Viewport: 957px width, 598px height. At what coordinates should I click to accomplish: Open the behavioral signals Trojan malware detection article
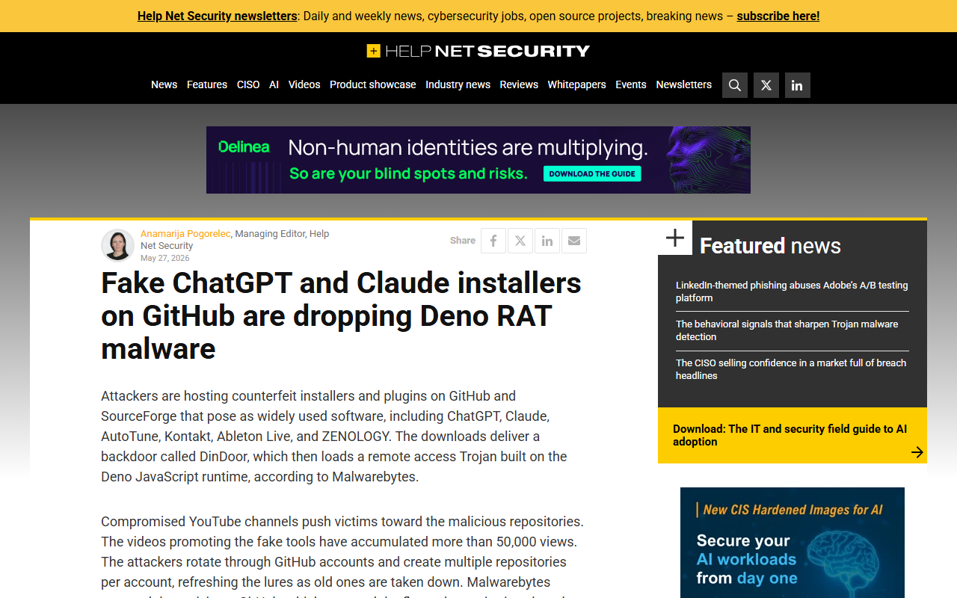coord(787,330)
